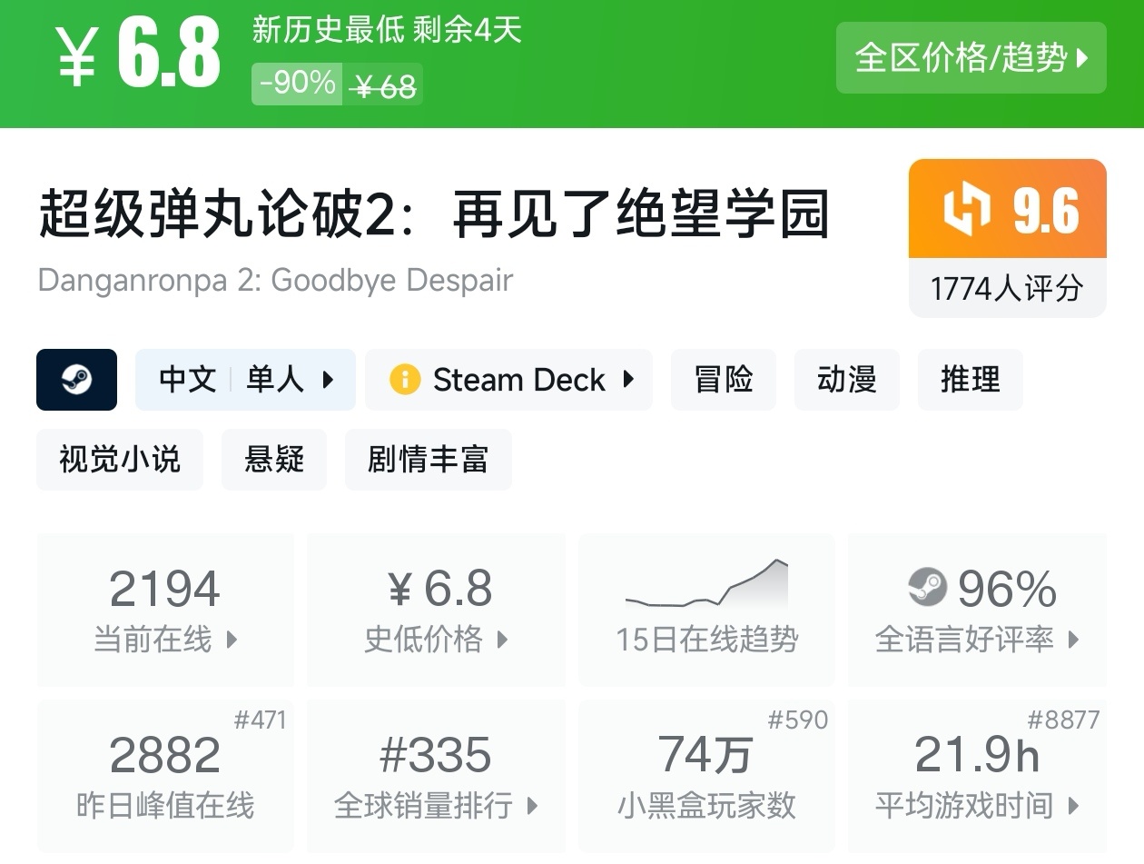Tap the 剧情丰富 story rich tag

point(428,460)
